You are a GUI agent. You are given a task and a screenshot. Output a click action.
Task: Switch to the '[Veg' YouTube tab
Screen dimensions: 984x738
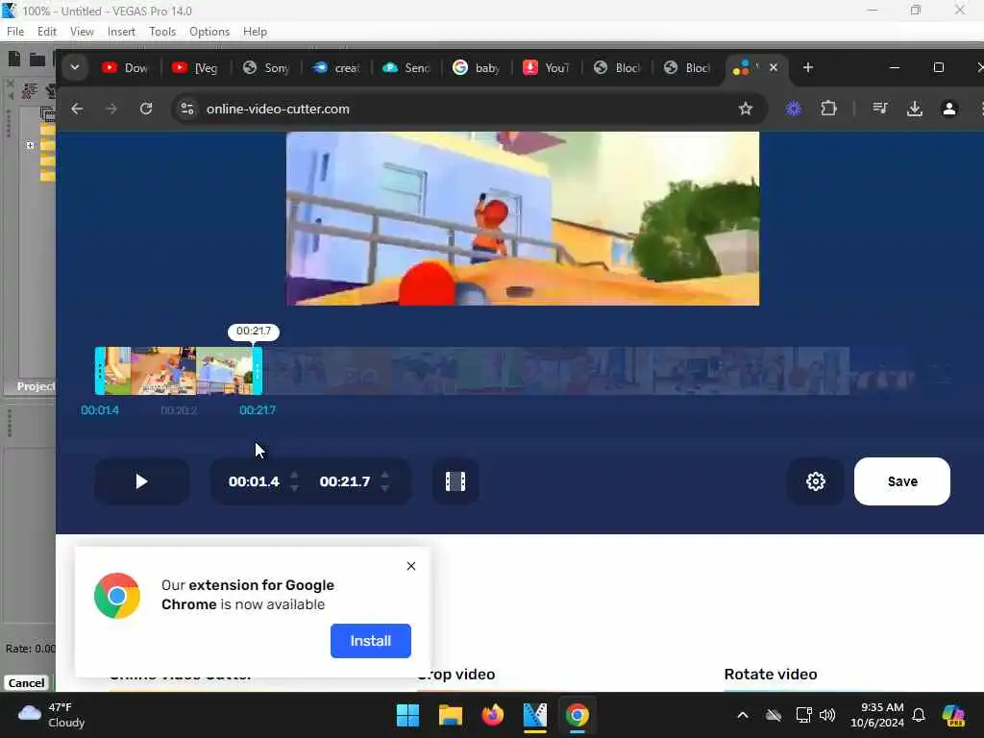coord(195,68)
